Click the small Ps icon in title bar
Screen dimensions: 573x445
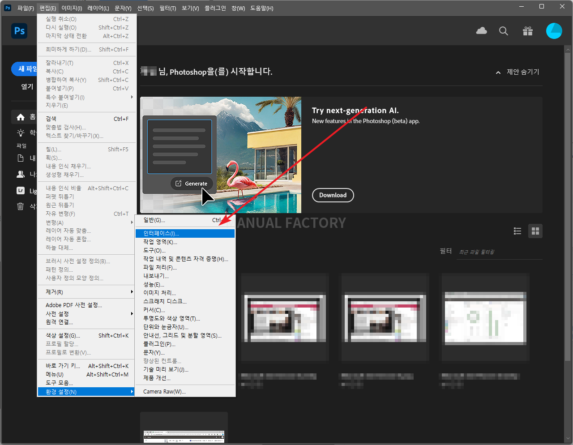(x=8, y=8)
